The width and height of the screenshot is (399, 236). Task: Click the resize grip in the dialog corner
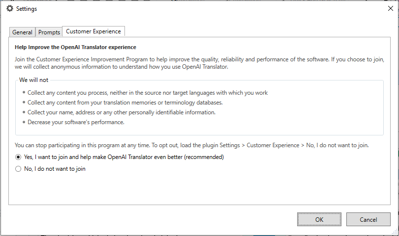(395, 232)
